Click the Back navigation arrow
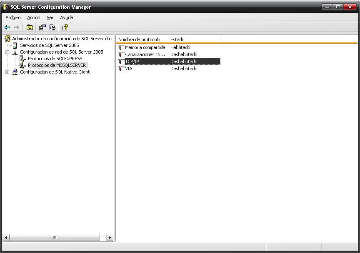 tap(7, 27)
